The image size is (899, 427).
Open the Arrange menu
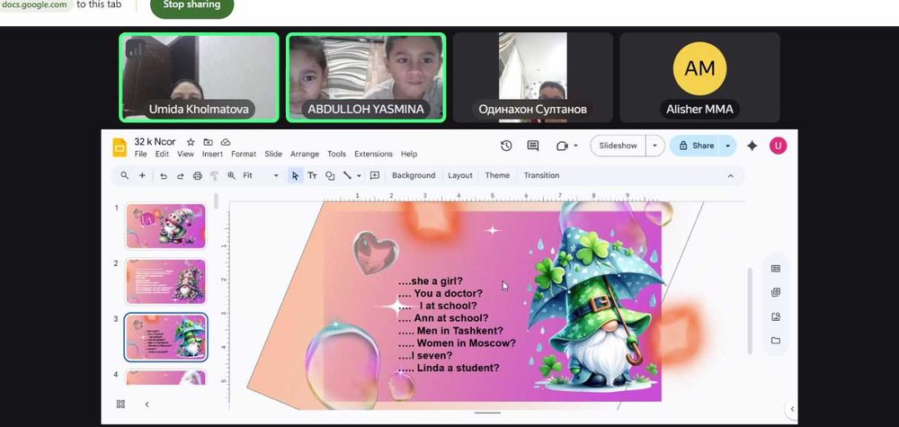305,155
